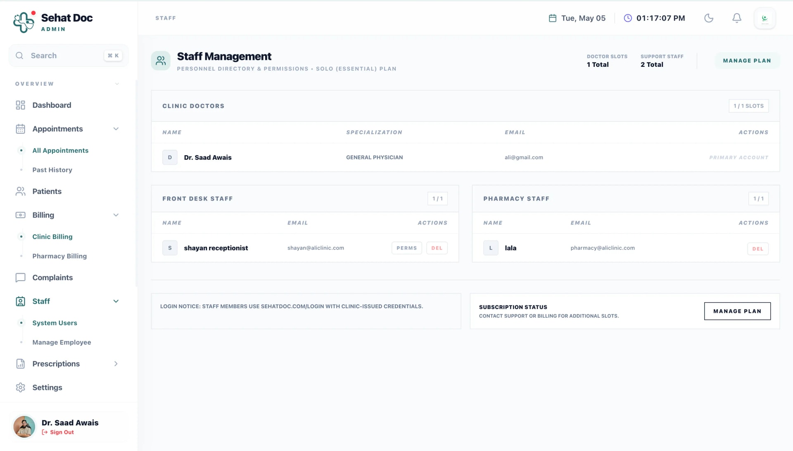Open All Appointments page

click(60, 151)
